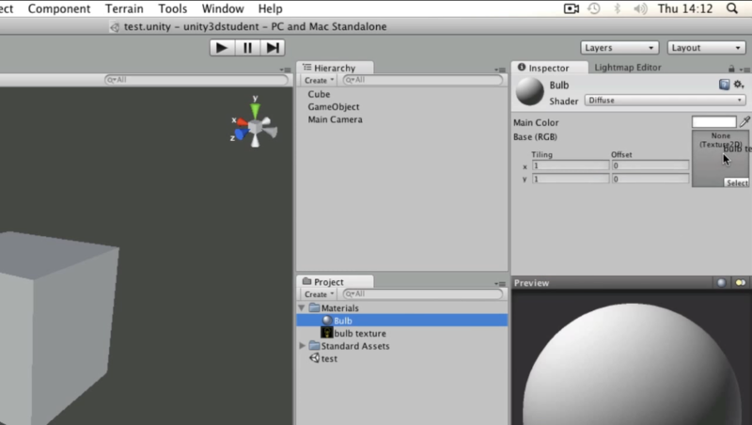
Task: Open the Scene view panel options menu
Action: [285, 70]
